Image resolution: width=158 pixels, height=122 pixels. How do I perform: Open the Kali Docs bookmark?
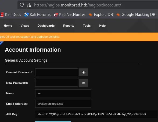[x=10, y=15]
